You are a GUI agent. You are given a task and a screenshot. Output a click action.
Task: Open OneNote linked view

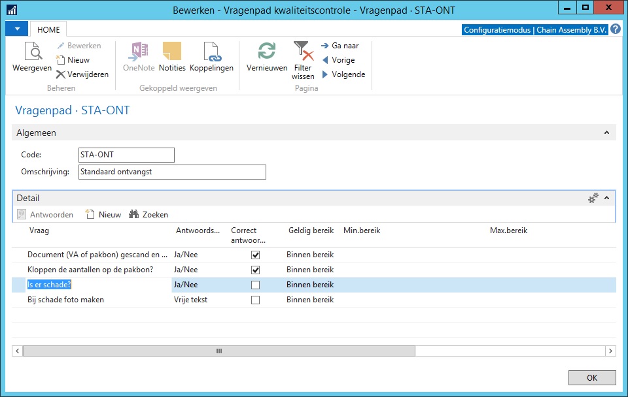(139, 57)
